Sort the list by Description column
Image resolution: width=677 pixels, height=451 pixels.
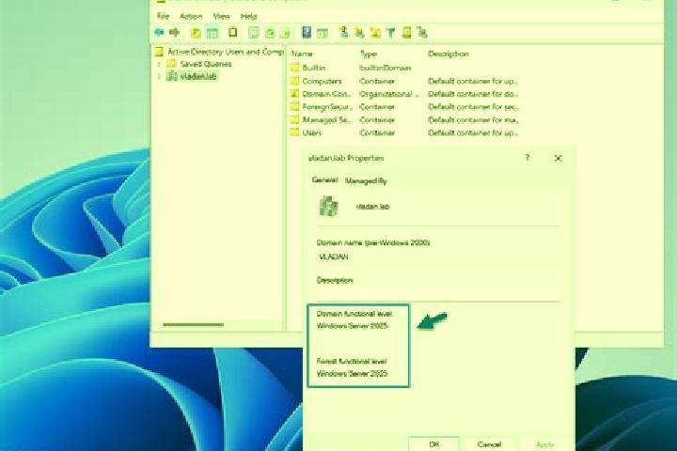coord(448,54)
